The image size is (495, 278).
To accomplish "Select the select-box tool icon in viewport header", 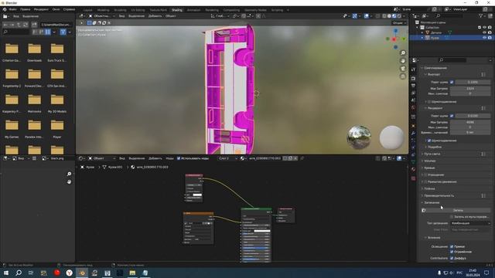I will (90, 22).
